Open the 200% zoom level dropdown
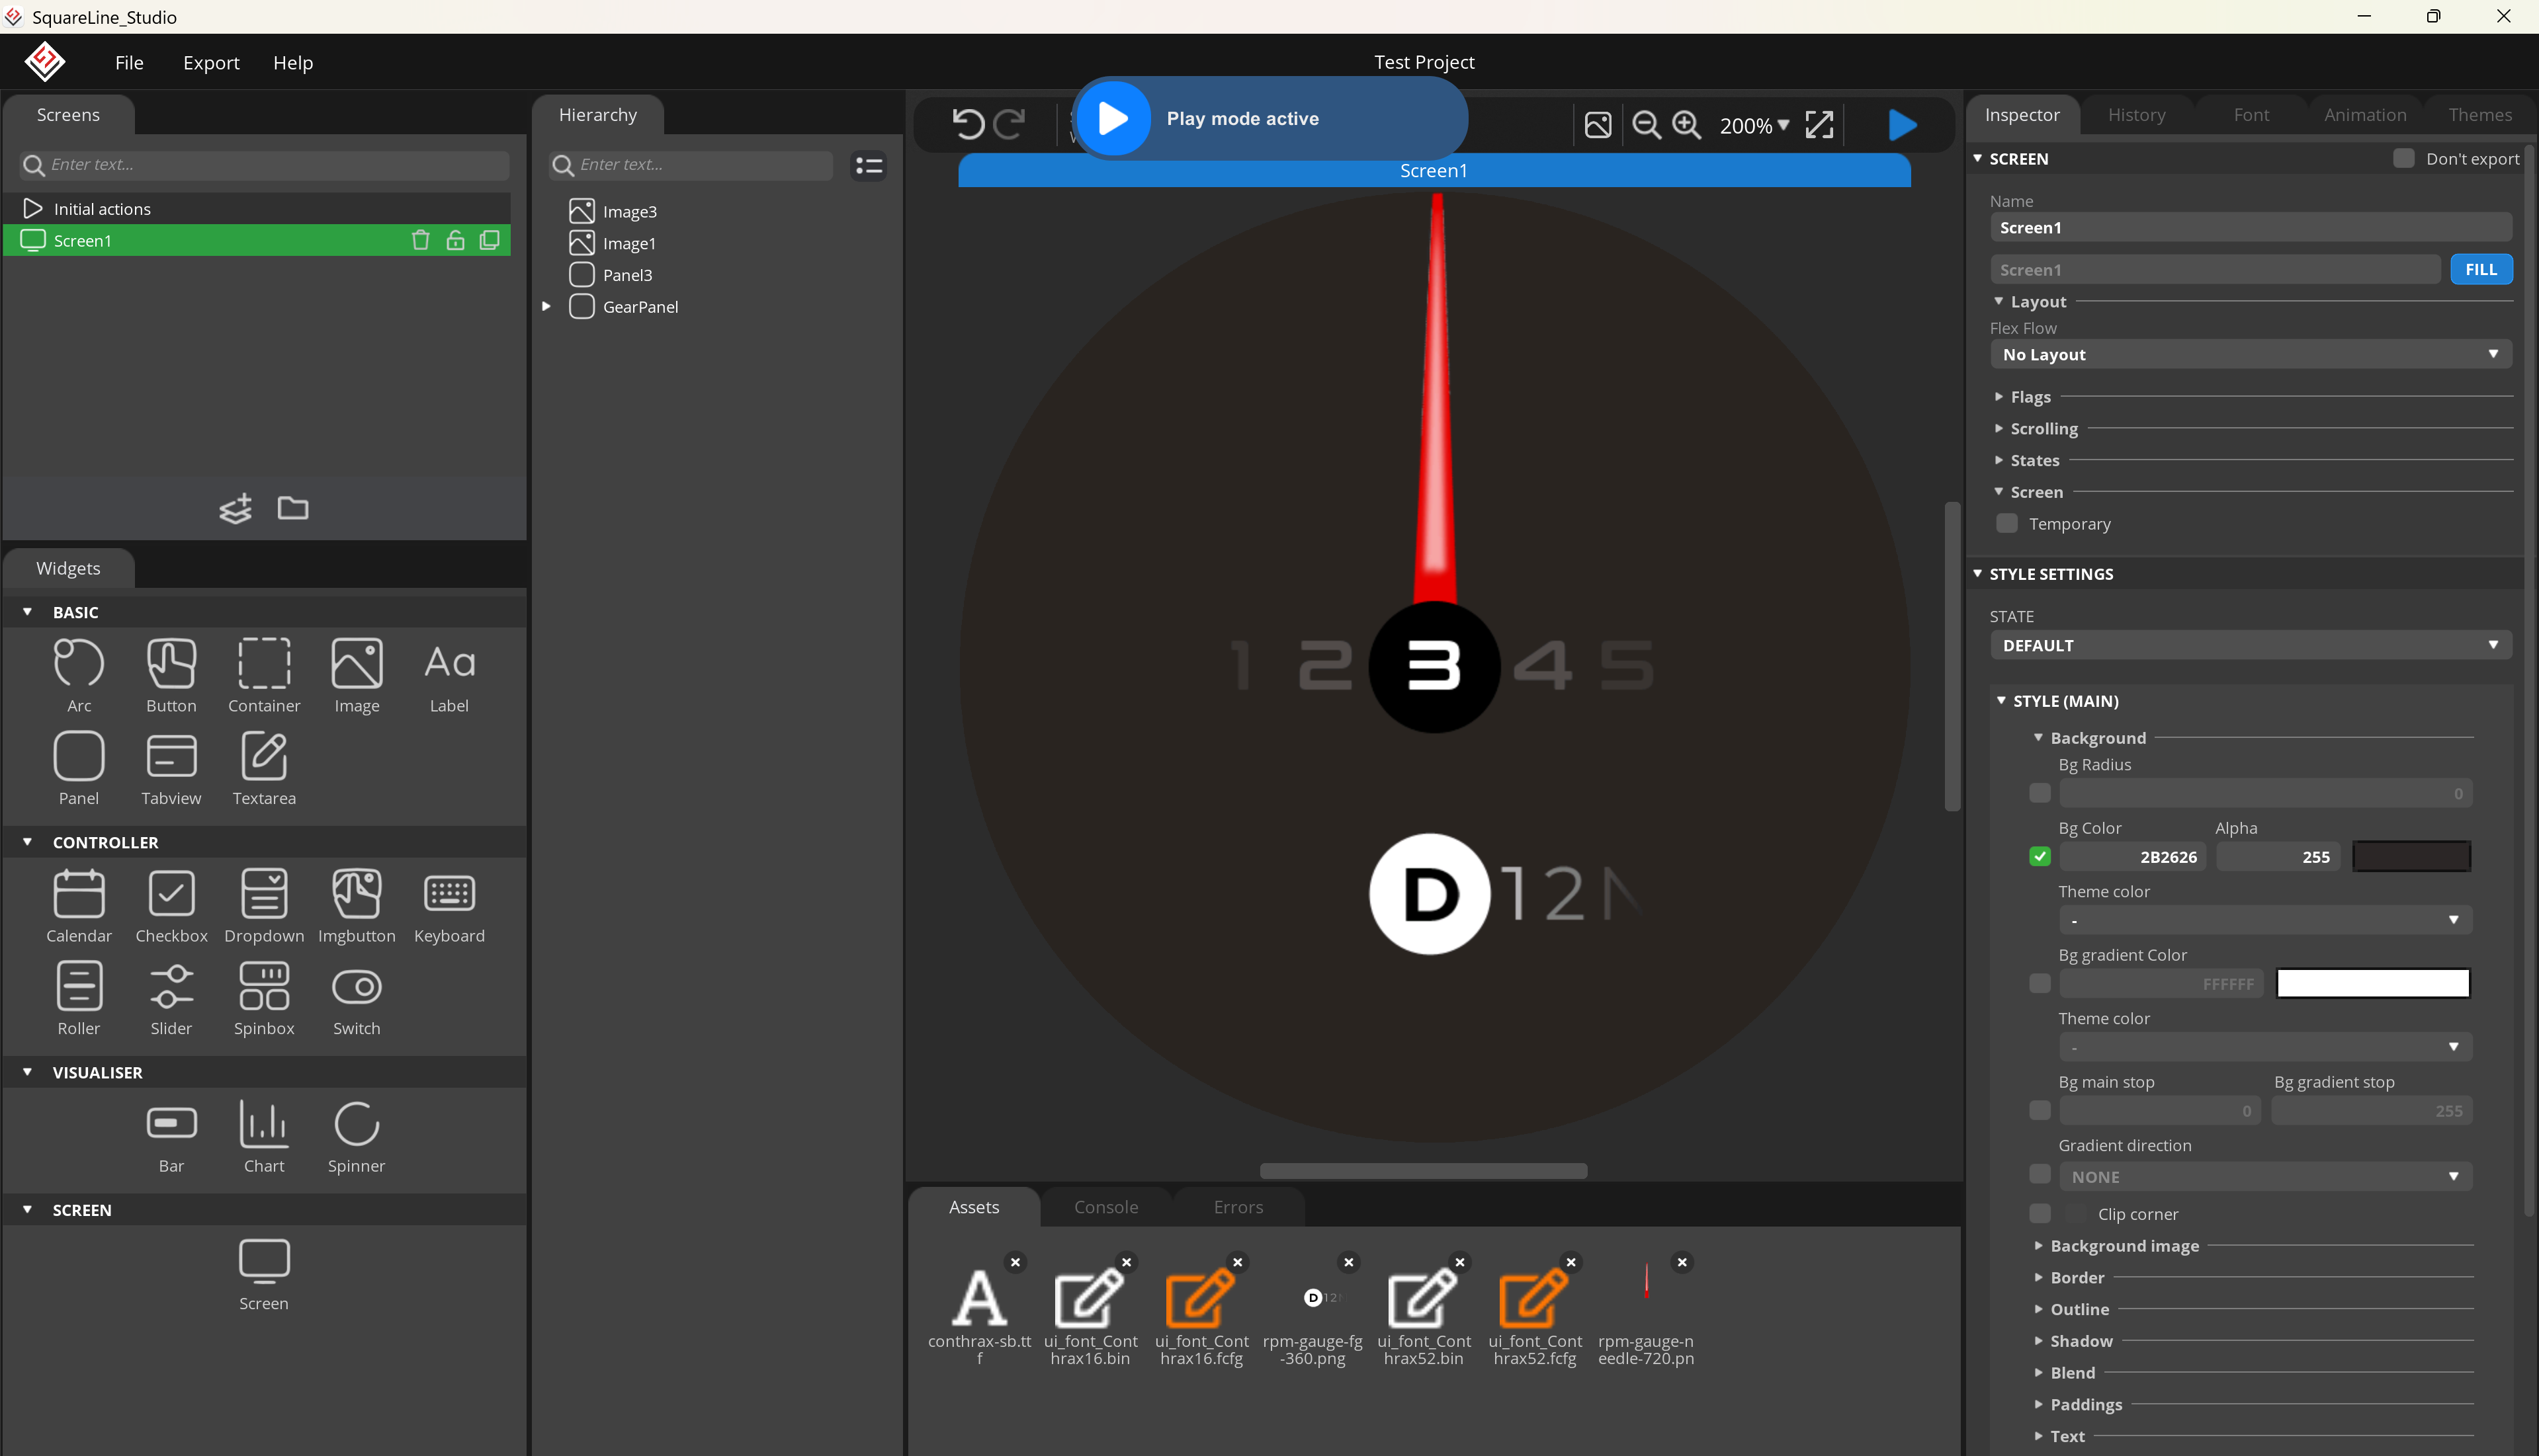 (x=1754, y=125)
